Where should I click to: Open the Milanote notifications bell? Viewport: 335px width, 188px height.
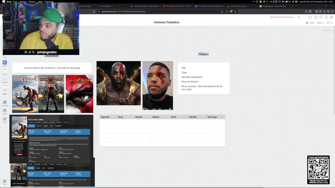click(326, 17)
